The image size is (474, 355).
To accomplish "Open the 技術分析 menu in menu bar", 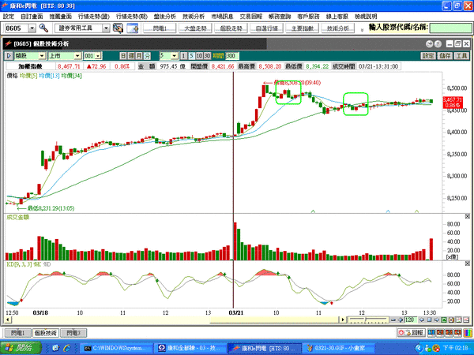I will point(194,17).
